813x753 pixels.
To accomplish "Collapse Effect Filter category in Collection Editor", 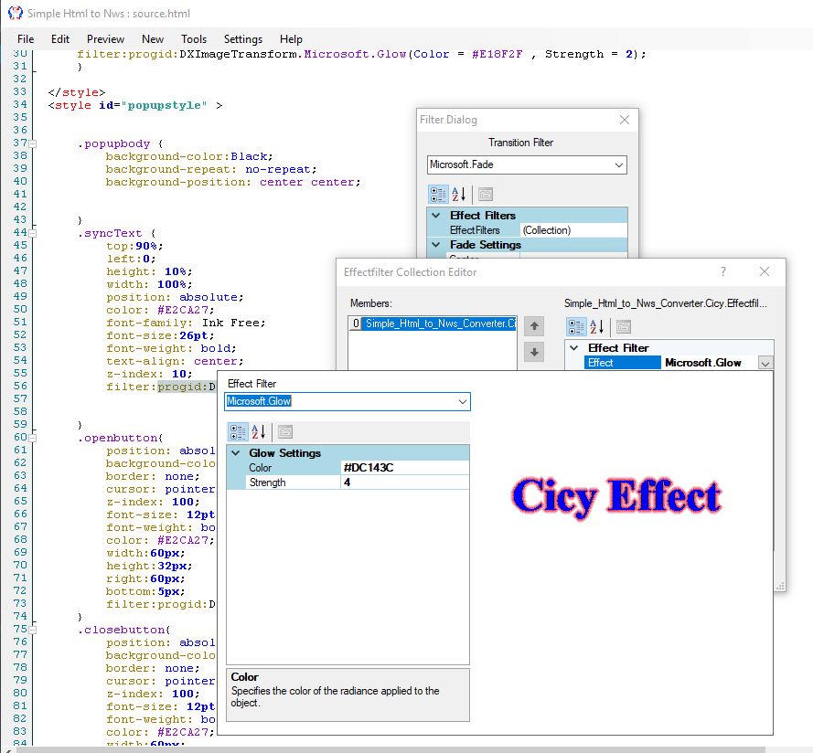I will 574,348.
